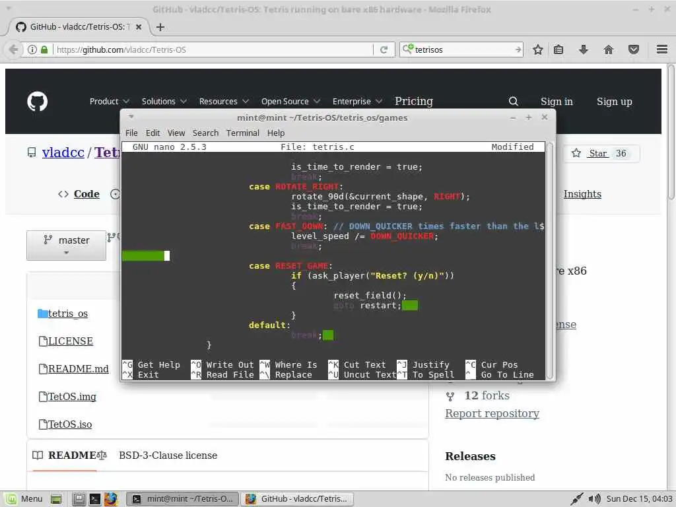Expand the Product dropdown menu
The image size is (676, 507).
(x=109, y=101)
